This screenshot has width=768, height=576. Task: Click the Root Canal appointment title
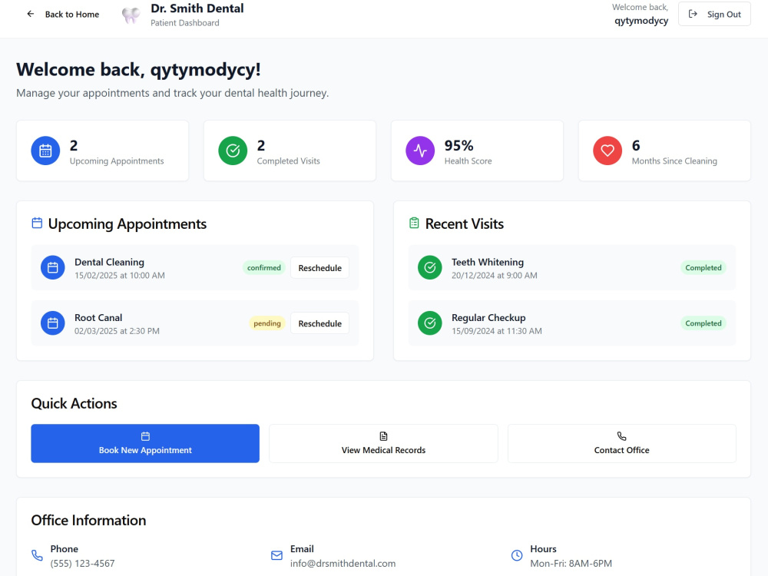click(98, 318)
